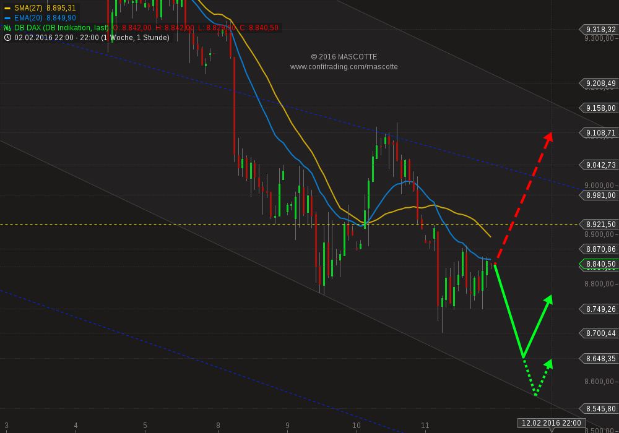The image size is (619, 433).
Task: Click the low value L: 8.829,50
Action: click(x=217, y=28)
